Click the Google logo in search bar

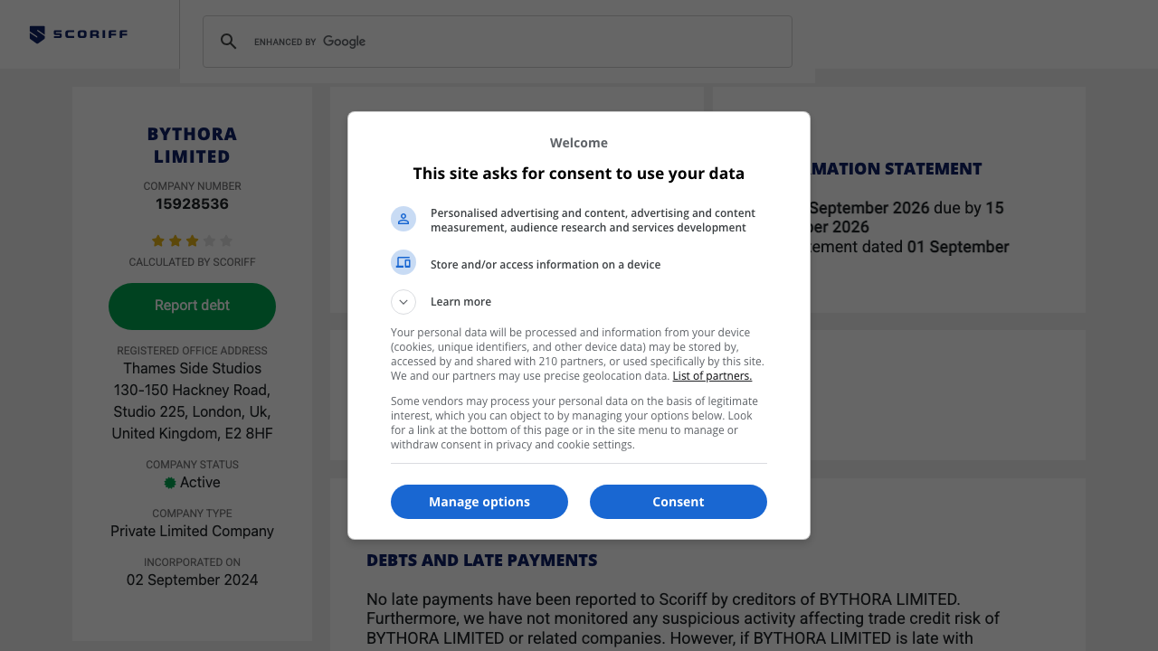pyautogui.click(x=344, y=41)
